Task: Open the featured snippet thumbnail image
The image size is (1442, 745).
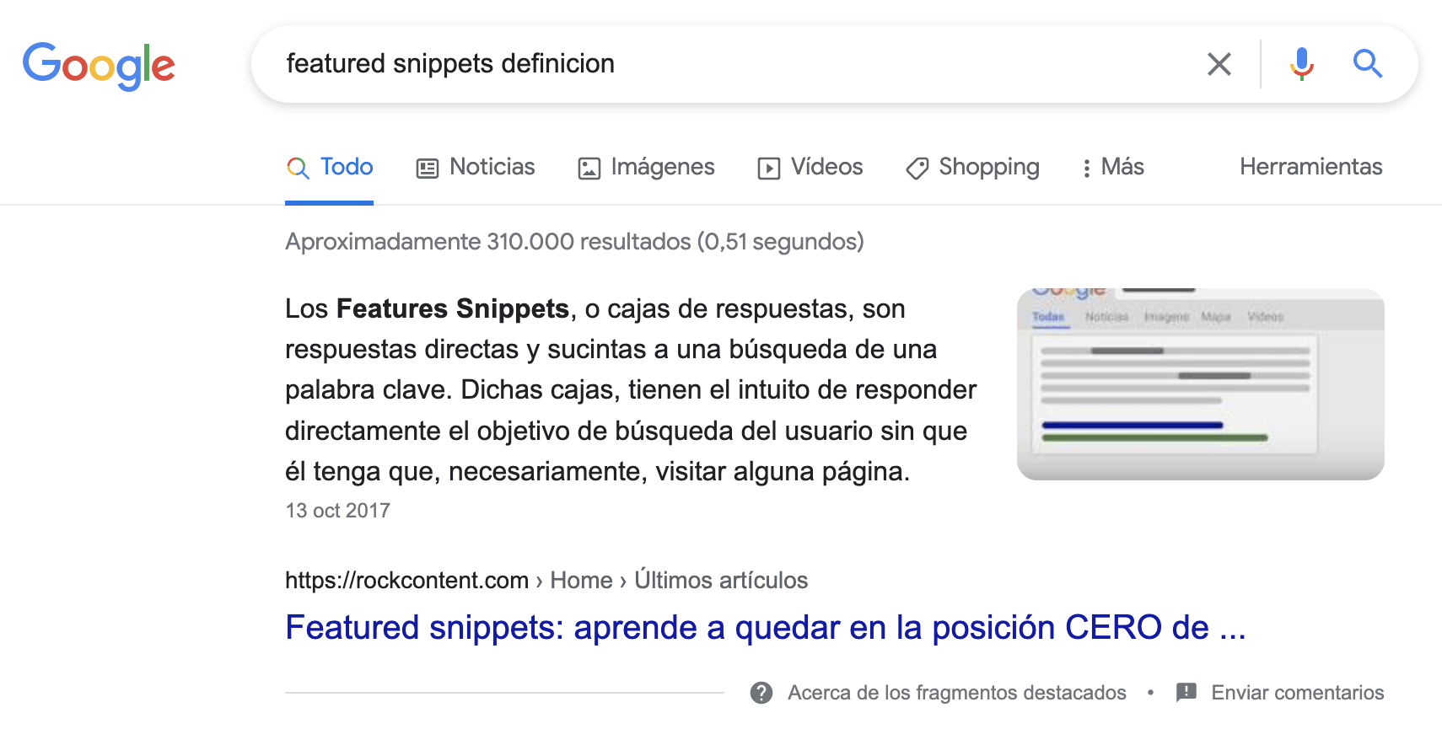Action: point(1200,384)
